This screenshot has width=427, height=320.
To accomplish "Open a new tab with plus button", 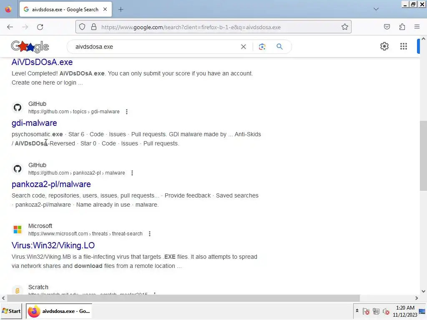I will 121,10.
